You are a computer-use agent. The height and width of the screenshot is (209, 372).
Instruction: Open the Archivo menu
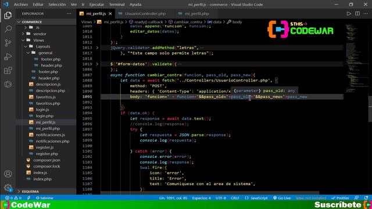pos(21,5)
